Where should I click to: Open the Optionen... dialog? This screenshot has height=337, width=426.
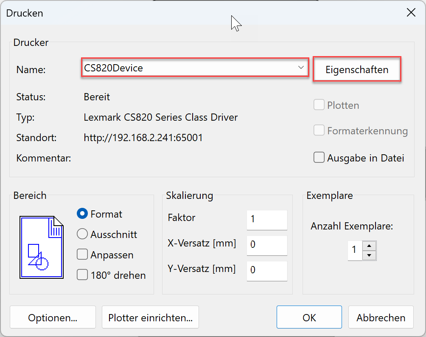(53, 317)
